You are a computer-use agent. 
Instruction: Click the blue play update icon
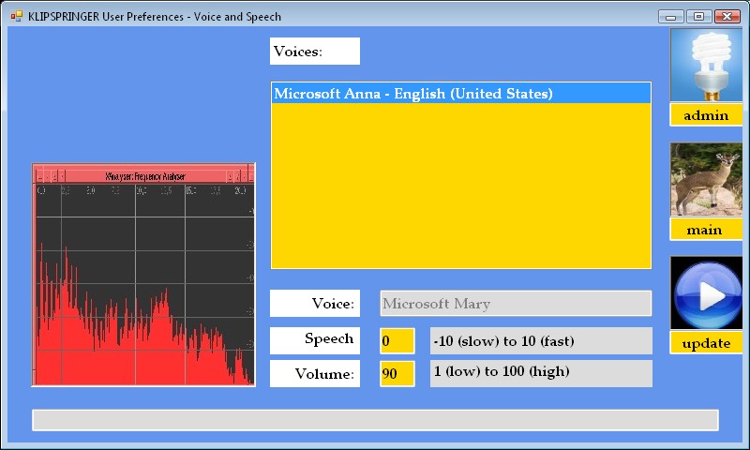click(x=706, y=292)
